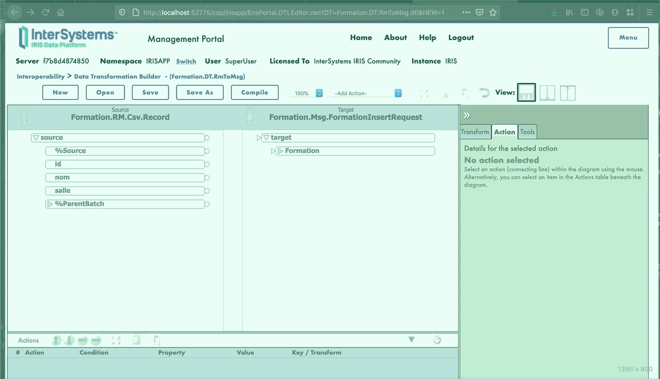The image size is (660, 379).
Task: Click the move action down arrow icon
Action: 70,340
